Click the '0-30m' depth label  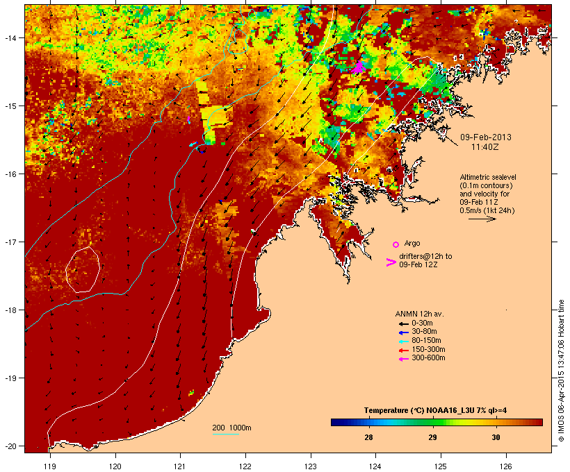(422, 323)
